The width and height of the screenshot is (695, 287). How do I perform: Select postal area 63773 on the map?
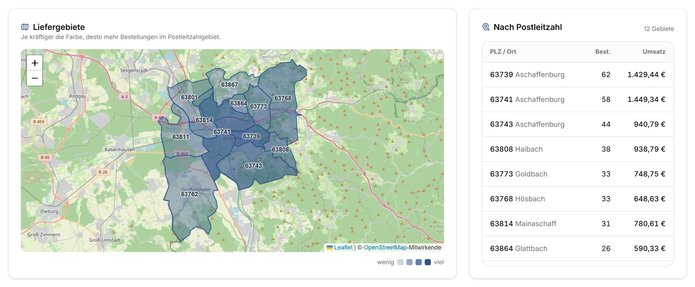(258, 106)
